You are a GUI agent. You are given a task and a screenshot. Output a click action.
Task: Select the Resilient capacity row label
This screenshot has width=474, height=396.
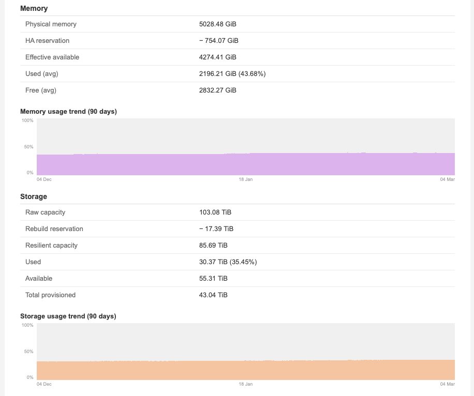pyautogui.click(x=51, y=246)
